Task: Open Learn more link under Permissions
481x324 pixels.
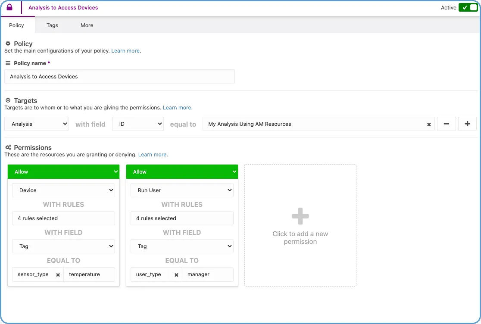Action: click(x=152, y=155)
